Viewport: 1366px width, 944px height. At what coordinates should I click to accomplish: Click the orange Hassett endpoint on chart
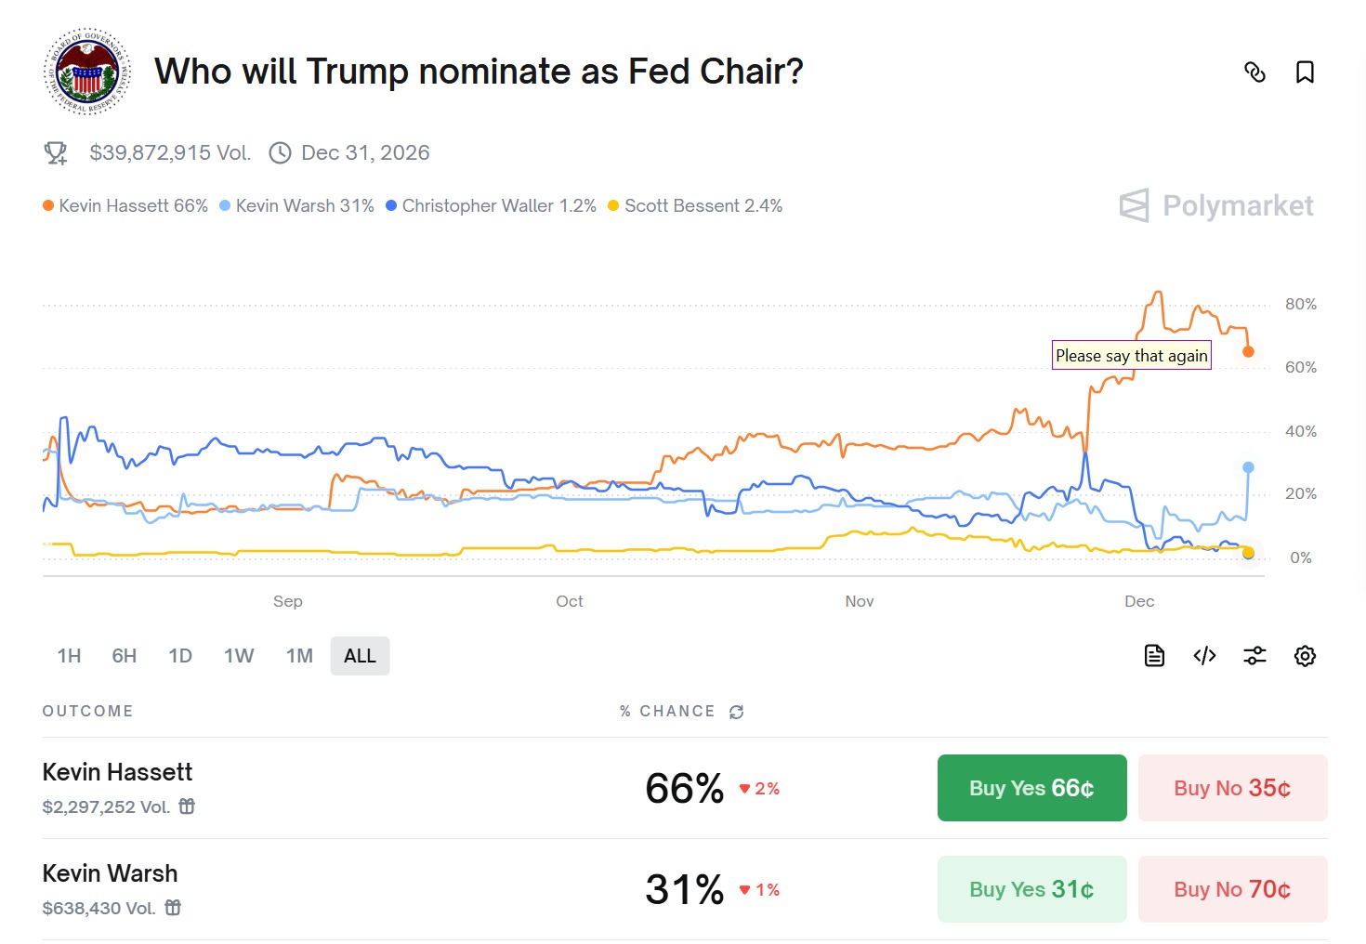[x=1248, y=352]
